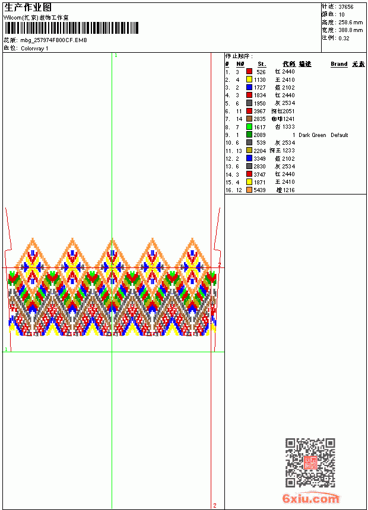
Task: Click the 6xiu.com watermark logo
Action: click(310, 498)
